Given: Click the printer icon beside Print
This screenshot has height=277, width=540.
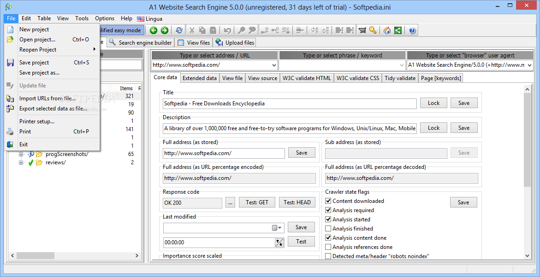Looking at the screenshot, I should [x=10, y=132].
